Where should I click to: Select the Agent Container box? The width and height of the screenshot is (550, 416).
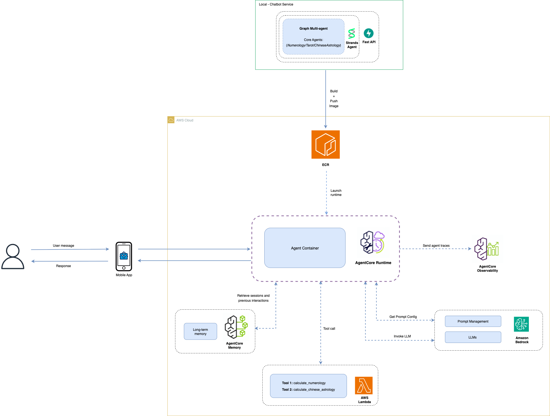pyautogui.click(x=305, y=248)
